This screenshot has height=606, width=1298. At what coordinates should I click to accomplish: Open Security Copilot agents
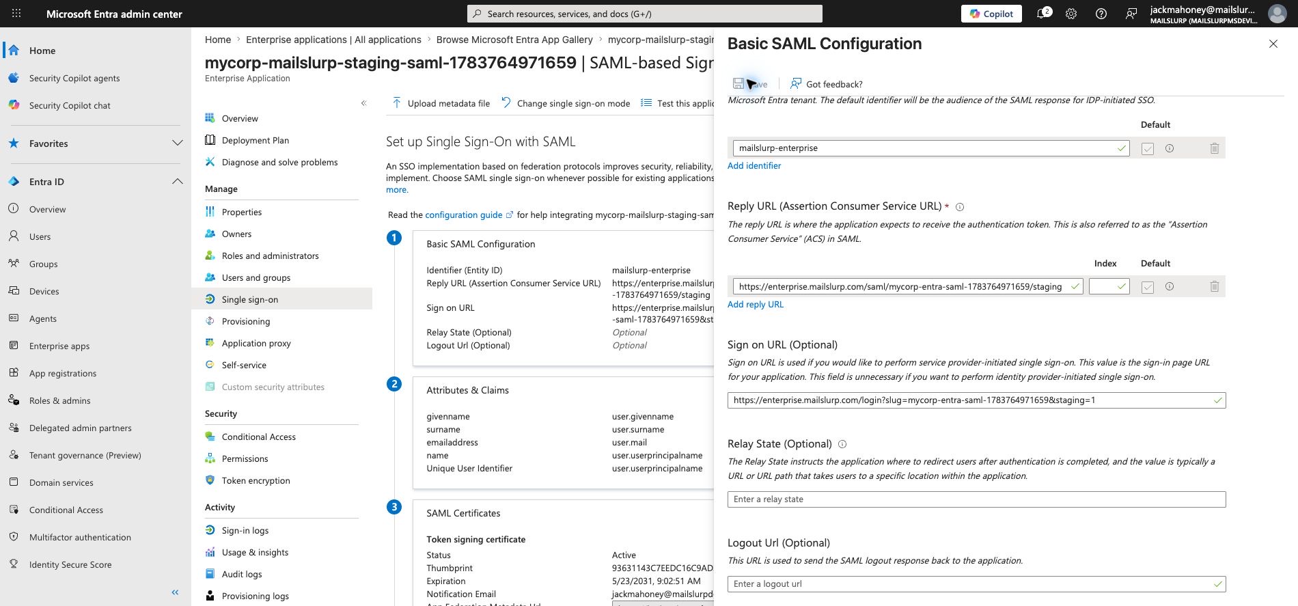(74, 78)
